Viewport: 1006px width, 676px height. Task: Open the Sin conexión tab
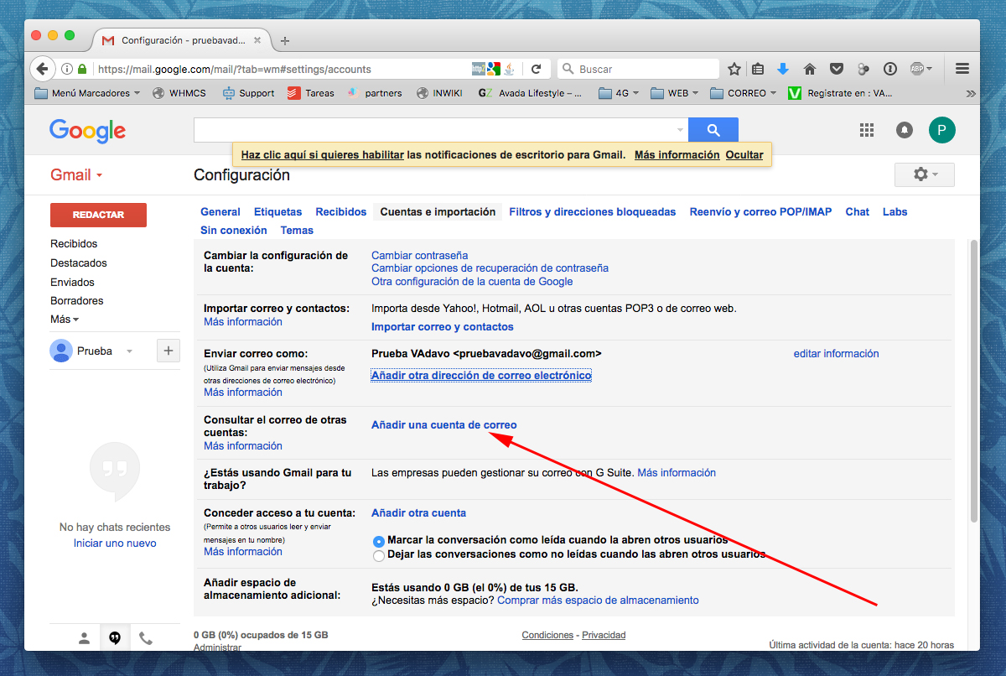234,231
